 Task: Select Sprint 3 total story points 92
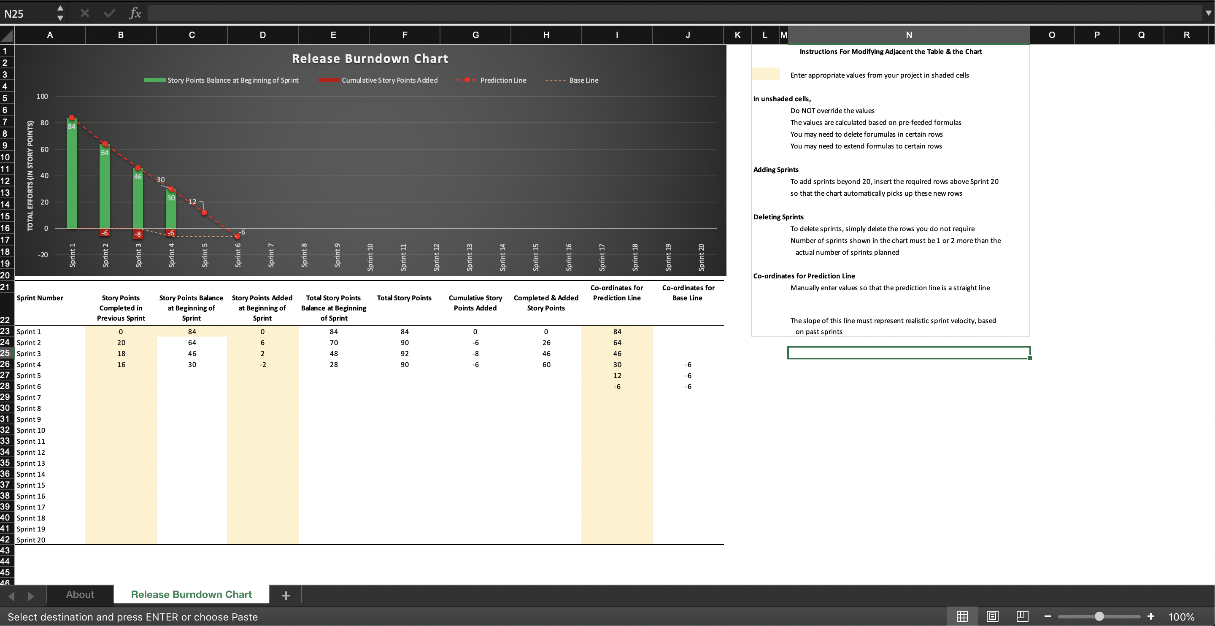[404, 353]
